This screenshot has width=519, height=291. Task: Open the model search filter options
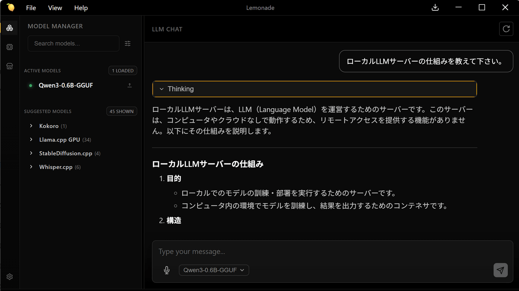point(127,43)
